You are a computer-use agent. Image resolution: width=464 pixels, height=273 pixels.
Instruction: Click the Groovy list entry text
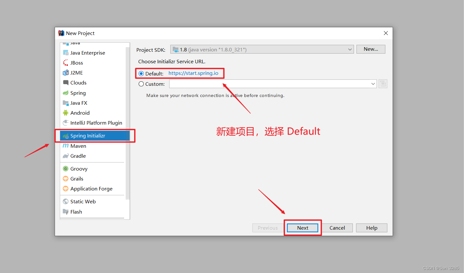coord(79,169)
